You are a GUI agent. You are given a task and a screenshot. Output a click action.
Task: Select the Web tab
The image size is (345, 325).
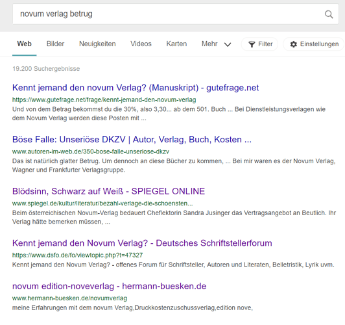pos(25,44)
